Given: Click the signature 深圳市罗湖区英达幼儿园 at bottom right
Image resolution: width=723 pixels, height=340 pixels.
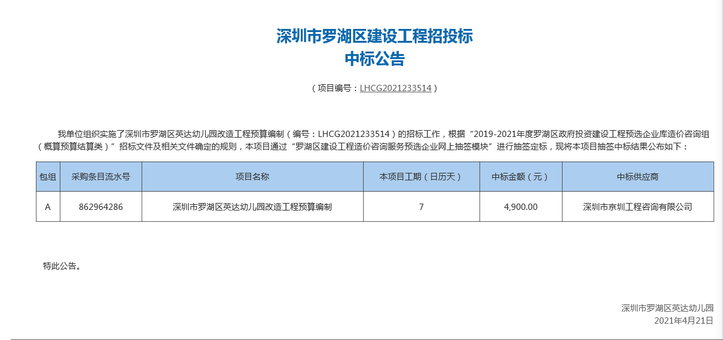Looking at the screenshot, I should pyautogui.click(x=667, y=308).
